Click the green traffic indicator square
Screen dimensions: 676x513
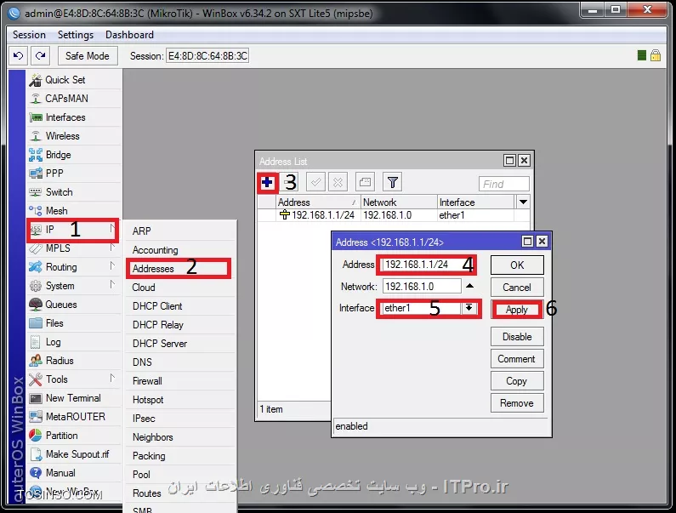pyautogui.click(x=641, y=55)
